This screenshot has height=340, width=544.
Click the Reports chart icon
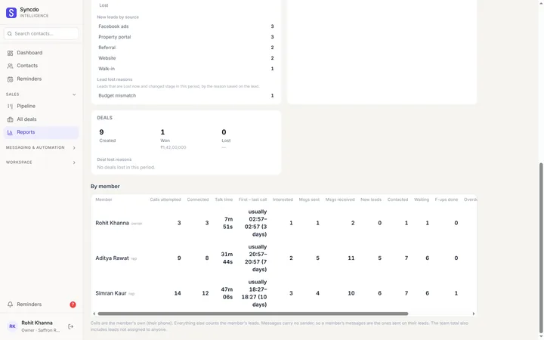pyautogui.click(x=10, y=132)
